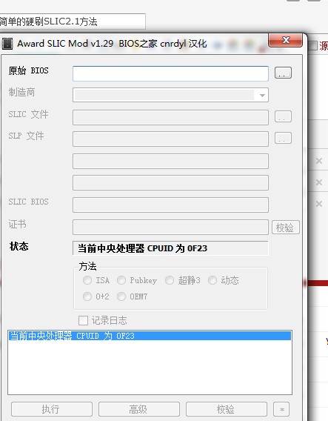Select the 动态 method radio button
The height and width of the screenshot is (421, 328).
(212, 280)
